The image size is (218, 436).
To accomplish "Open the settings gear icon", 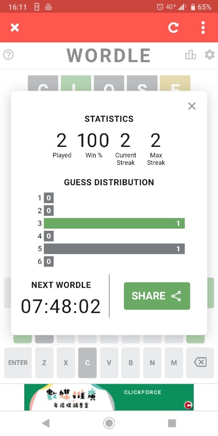I will coord(209,55).
